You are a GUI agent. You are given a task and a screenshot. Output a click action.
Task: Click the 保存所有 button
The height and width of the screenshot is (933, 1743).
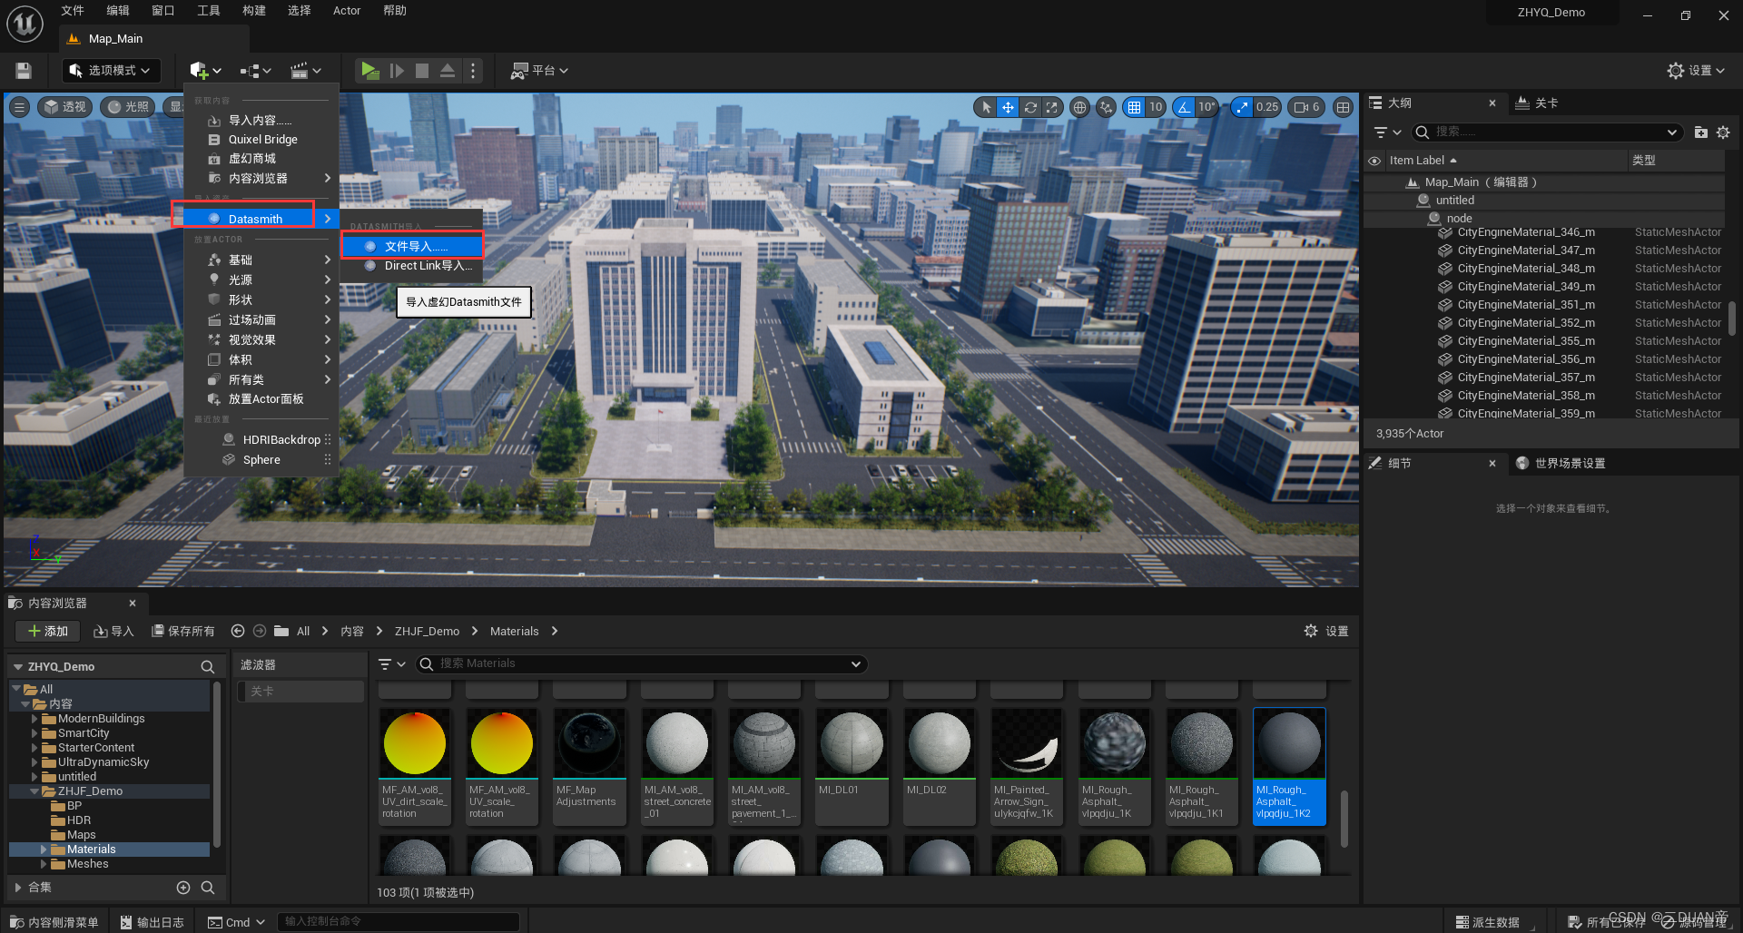point(182,631)
